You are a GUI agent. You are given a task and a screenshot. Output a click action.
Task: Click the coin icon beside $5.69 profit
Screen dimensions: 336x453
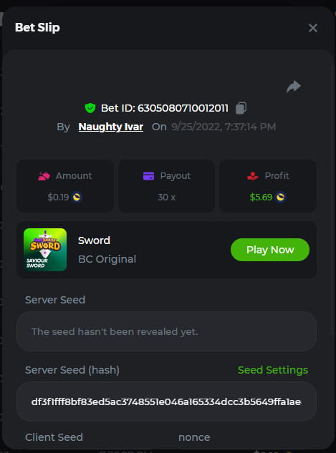tap(281, 198)
